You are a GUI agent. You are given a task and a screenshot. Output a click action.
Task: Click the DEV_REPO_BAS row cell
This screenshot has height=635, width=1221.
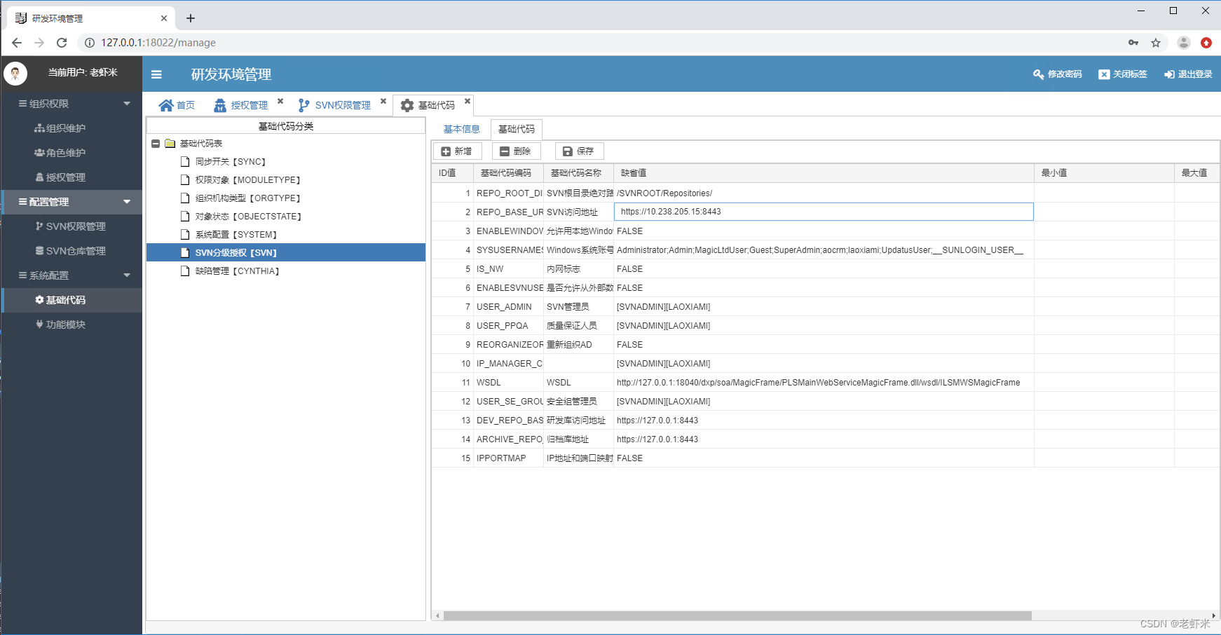pos(509,421)
